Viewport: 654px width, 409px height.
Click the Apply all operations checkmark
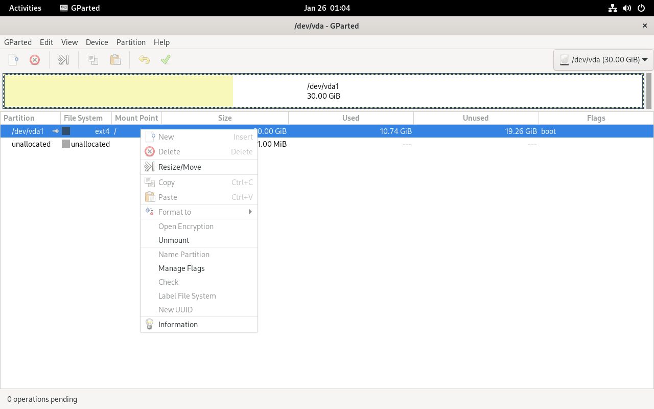pos(166,60)
